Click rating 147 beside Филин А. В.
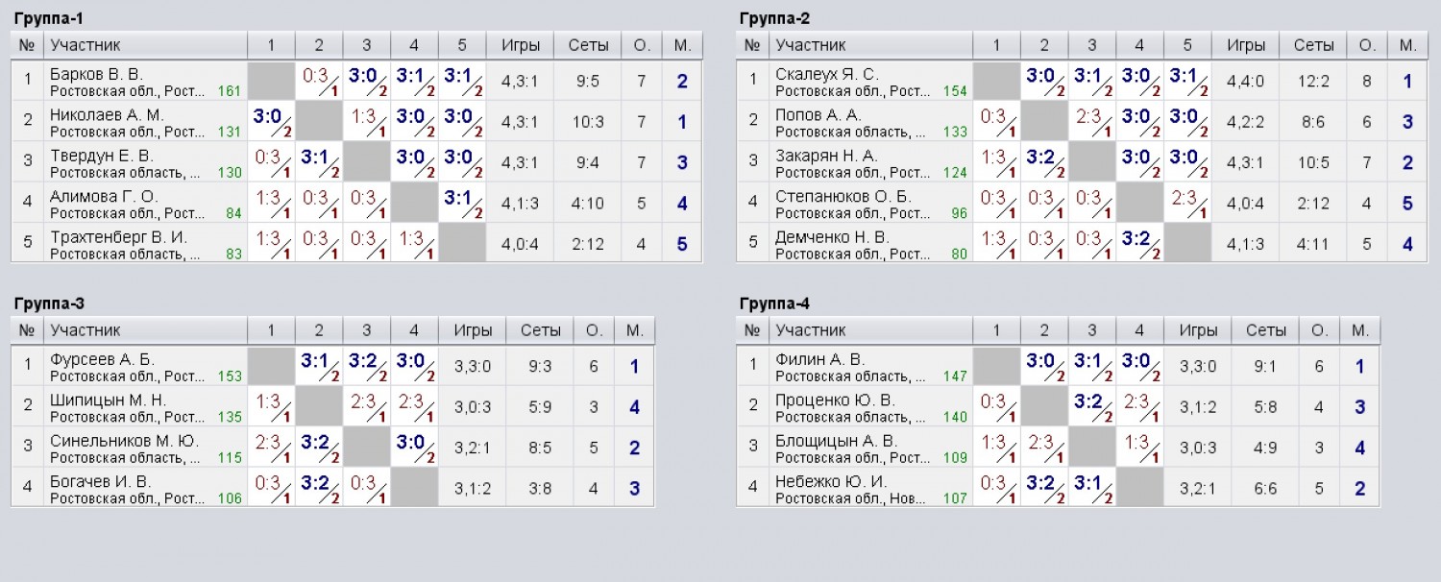 (x=954, y=376)
